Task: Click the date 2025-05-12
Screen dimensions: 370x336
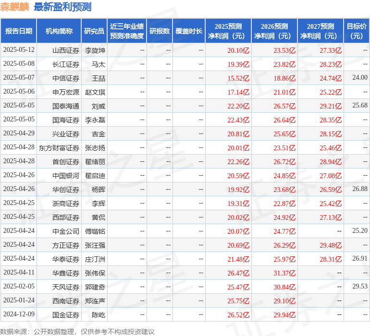Action: [19, 50]
